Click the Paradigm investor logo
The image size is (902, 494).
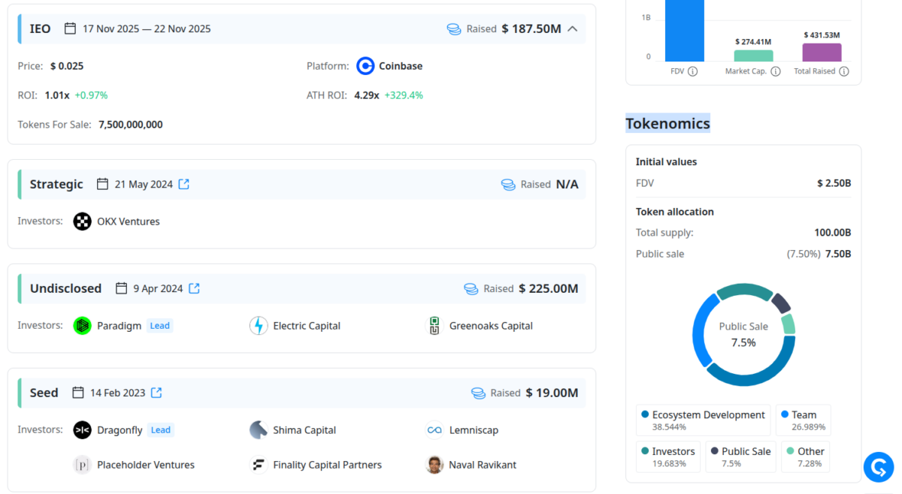click(81, 326)
